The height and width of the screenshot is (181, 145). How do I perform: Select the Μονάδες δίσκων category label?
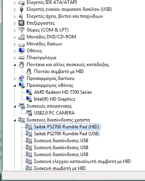[44, 44]
